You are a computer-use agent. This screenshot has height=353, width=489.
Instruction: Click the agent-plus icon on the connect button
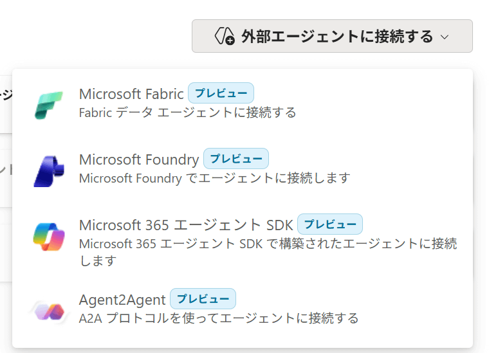pyautogui.click(x=225, y=36)
